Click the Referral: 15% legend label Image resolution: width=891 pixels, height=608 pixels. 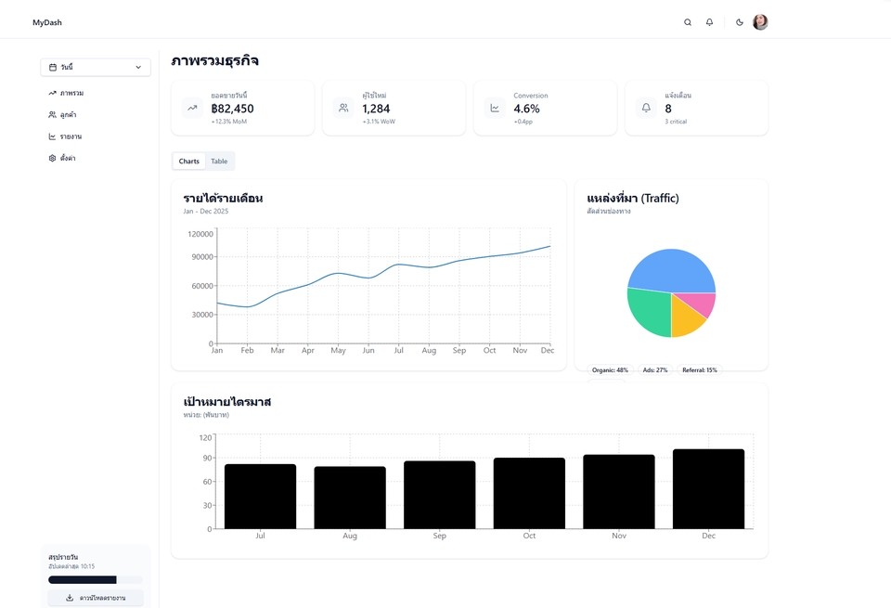(x=699, y=369)
